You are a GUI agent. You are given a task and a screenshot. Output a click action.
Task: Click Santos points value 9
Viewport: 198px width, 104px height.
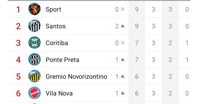[x=137, y=26]
